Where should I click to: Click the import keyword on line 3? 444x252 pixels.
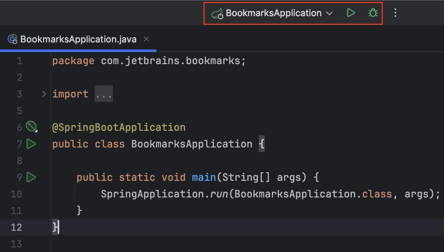pyautogui.click(x=70, y=94)
